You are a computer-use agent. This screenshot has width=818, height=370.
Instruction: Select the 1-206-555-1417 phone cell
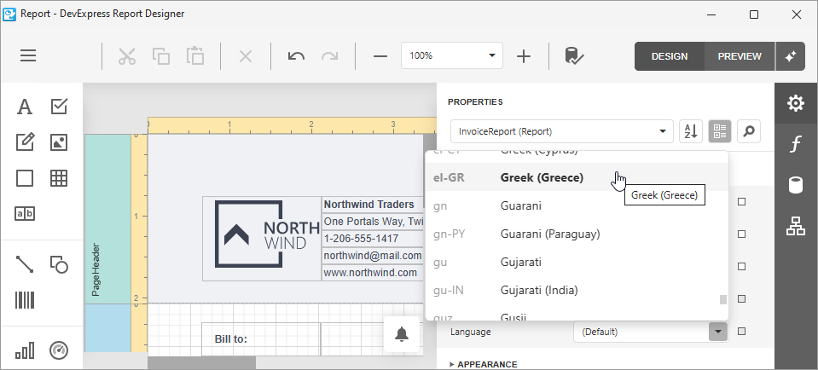tap(372, 239)
